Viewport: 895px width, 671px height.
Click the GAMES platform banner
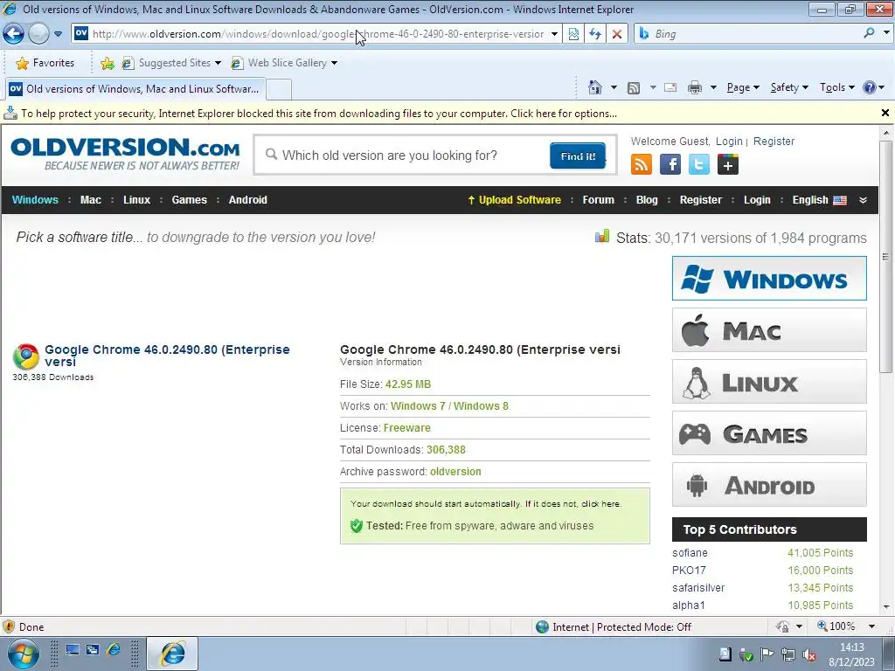click(769, 433)
